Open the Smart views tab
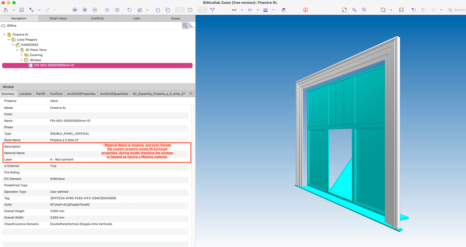Screen dimensions: 466x247 pos(58,19)
